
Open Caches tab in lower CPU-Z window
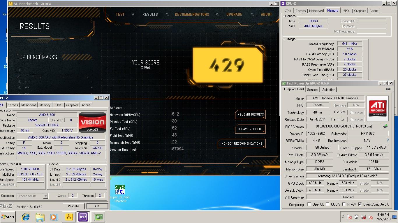click(13, 105)
